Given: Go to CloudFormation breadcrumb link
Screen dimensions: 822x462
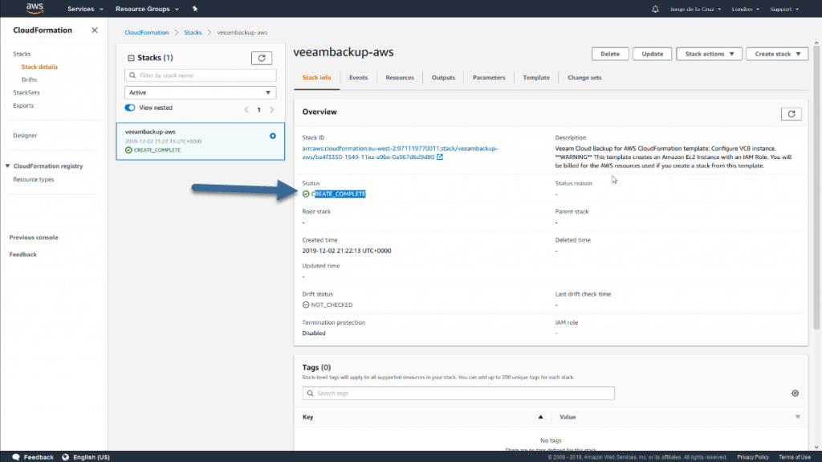Looking at the screenshot, I should coord(147,33).
